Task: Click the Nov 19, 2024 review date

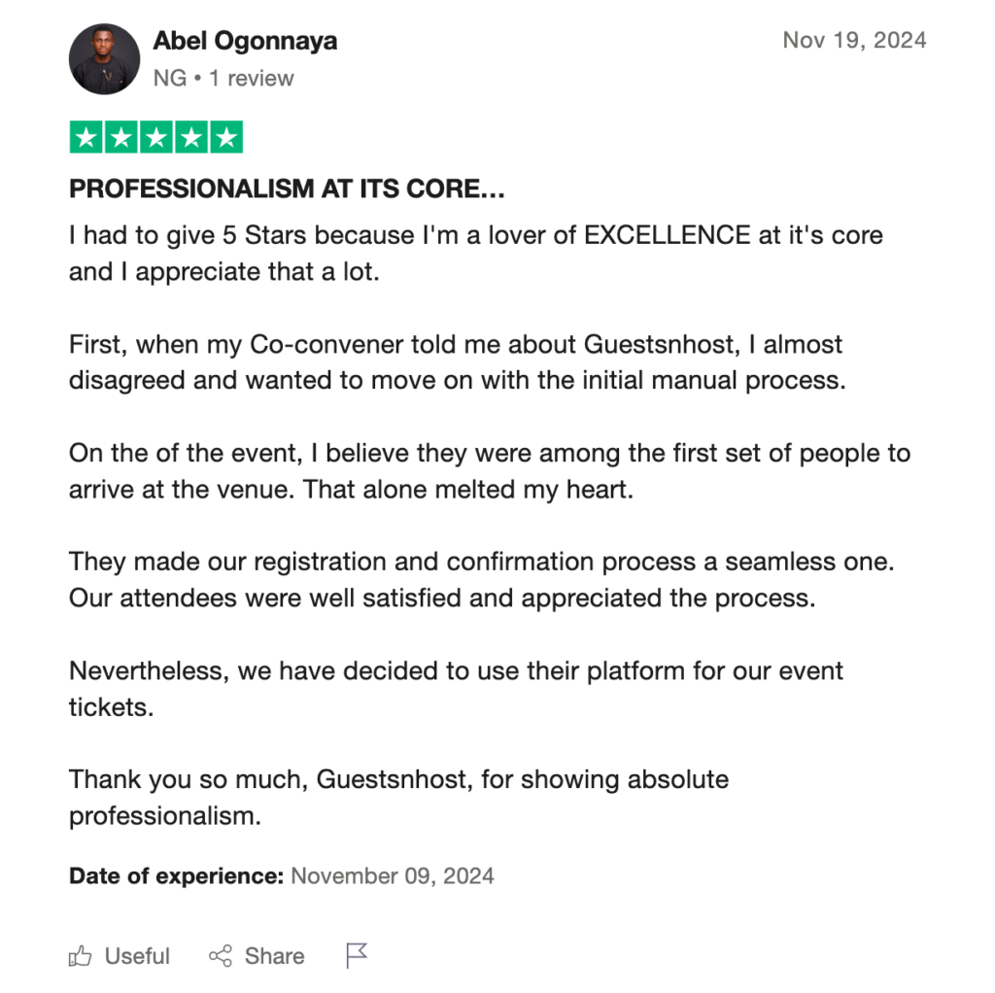Action: [854, 40]
